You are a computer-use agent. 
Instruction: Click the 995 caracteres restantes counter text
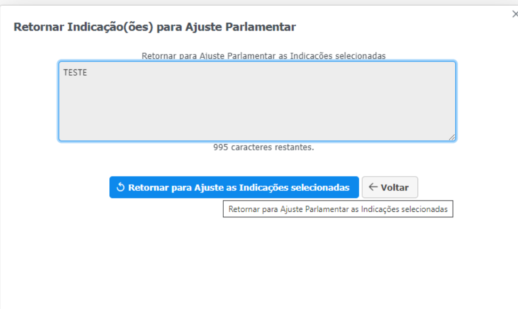click(x=263, y=147)
